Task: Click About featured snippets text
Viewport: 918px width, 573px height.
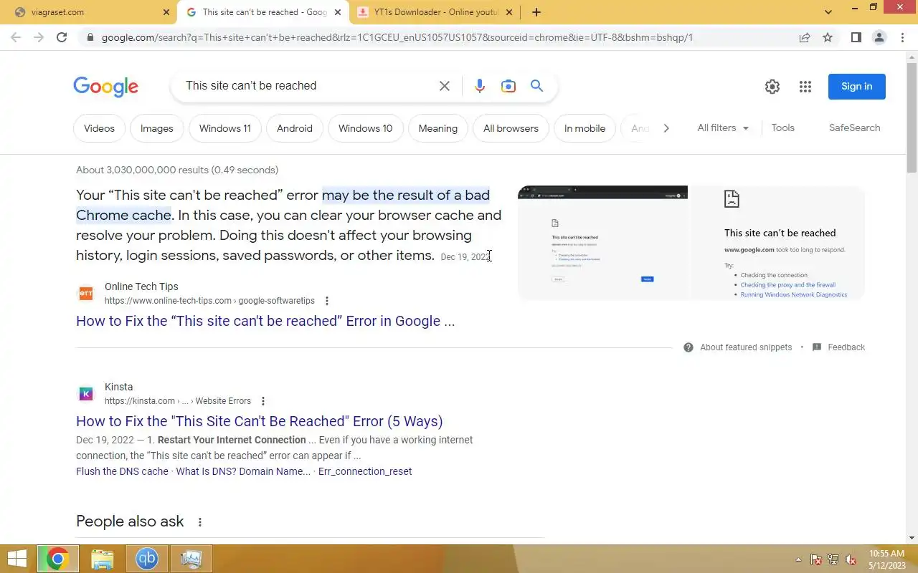Action: point(746,347)
